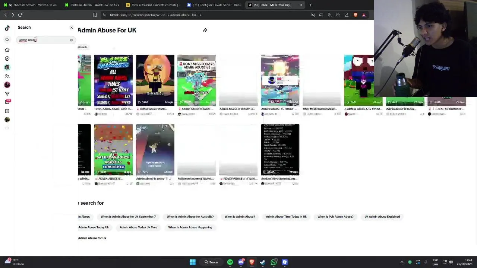
Task: Click the TikTok logo in the sidebar
Action: 7,28
